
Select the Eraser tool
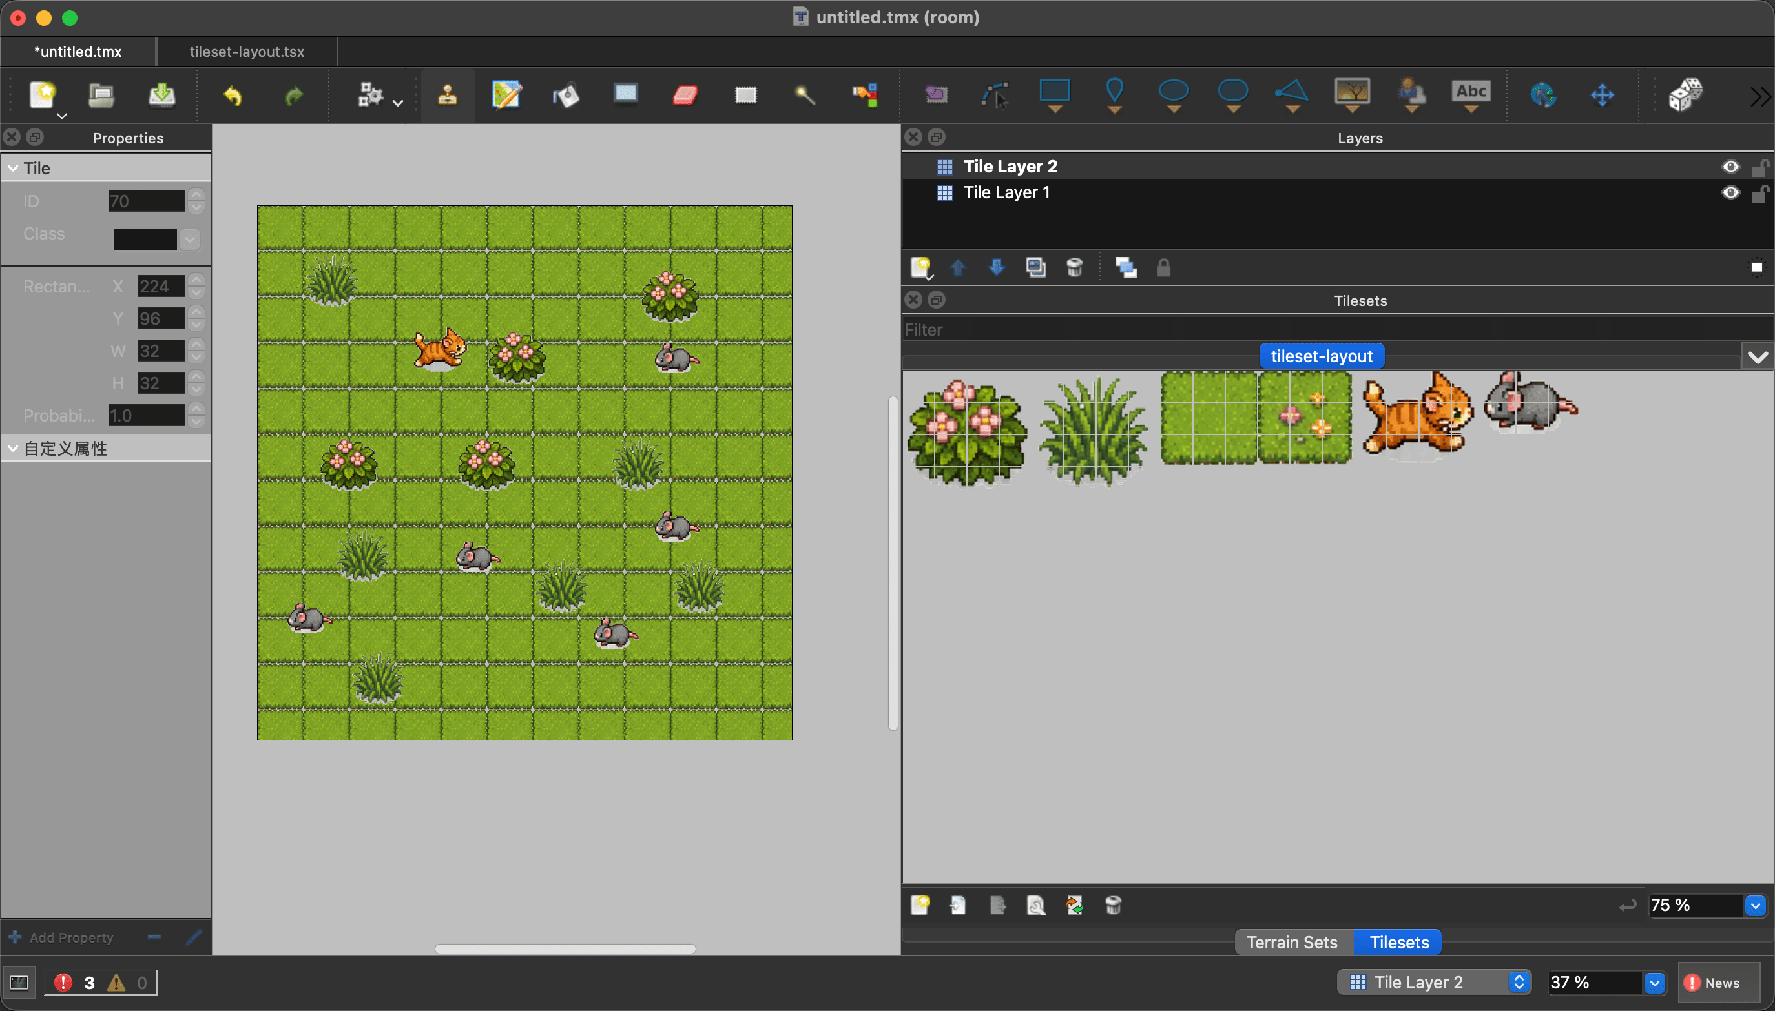686,94
